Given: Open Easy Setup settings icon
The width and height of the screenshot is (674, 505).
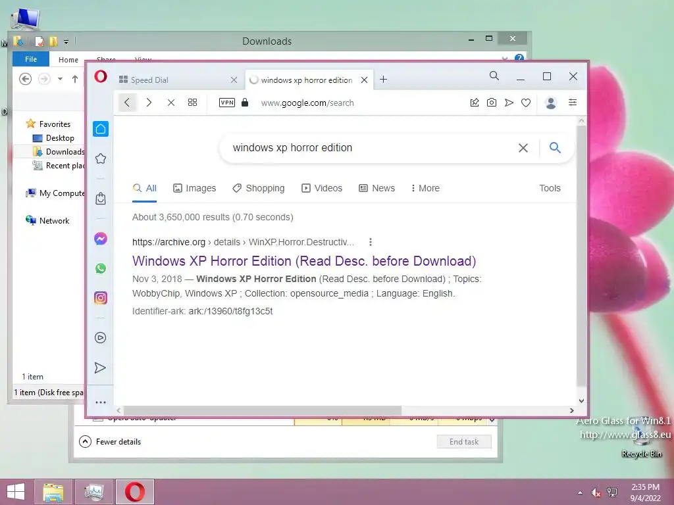Looking at the screenshot, I should tap(573, 102).
